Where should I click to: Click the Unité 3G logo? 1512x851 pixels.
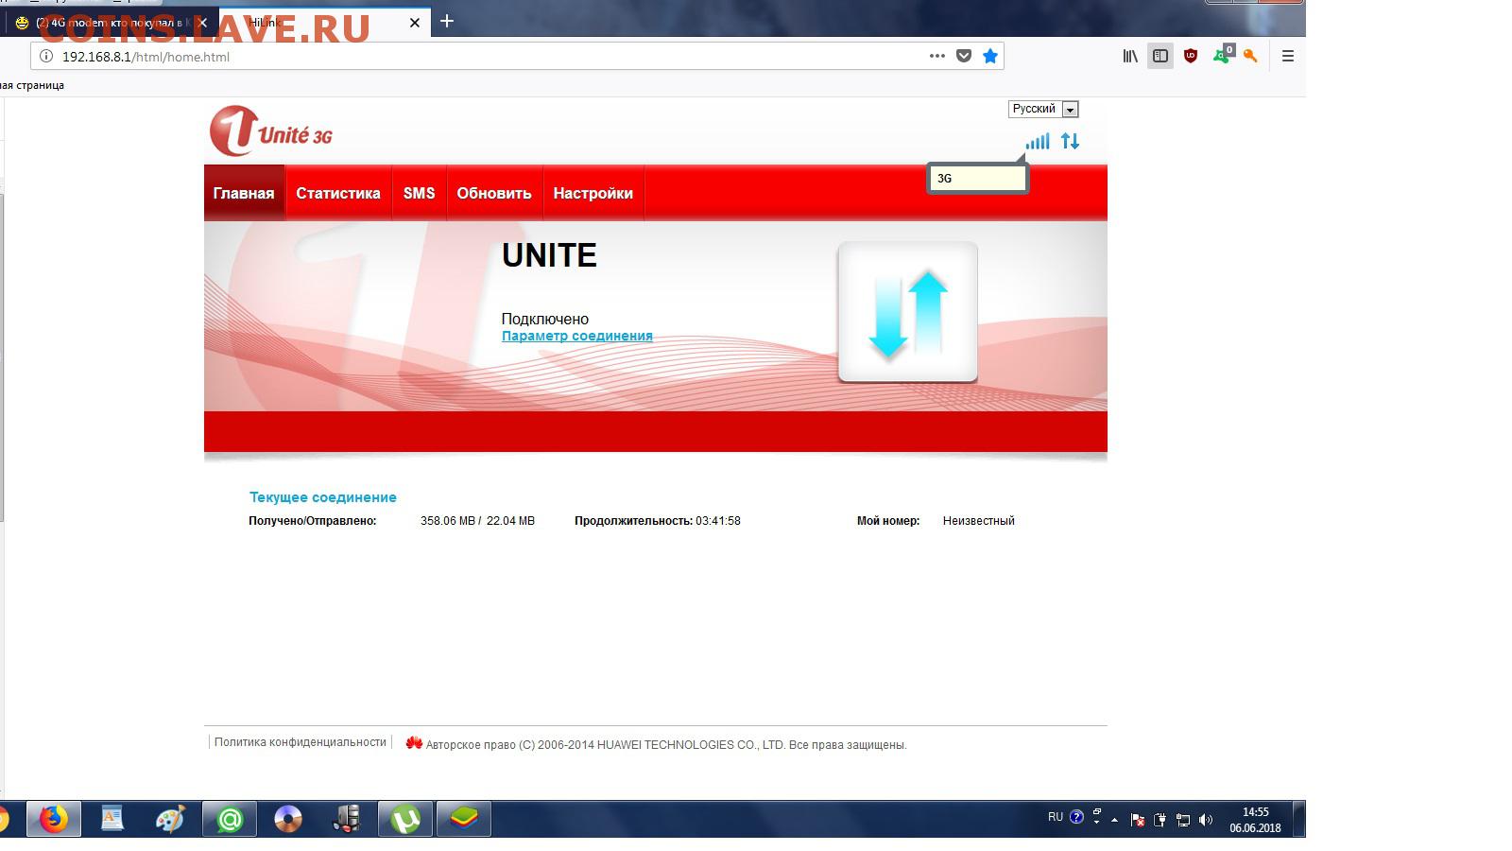(x=271, y=130)
